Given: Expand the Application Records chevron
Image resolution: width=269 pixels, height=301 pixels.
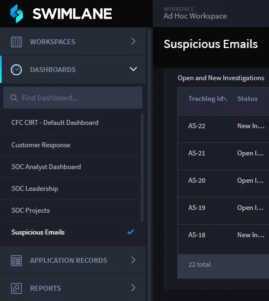Looking at the screenshot, I should [133, 260].
